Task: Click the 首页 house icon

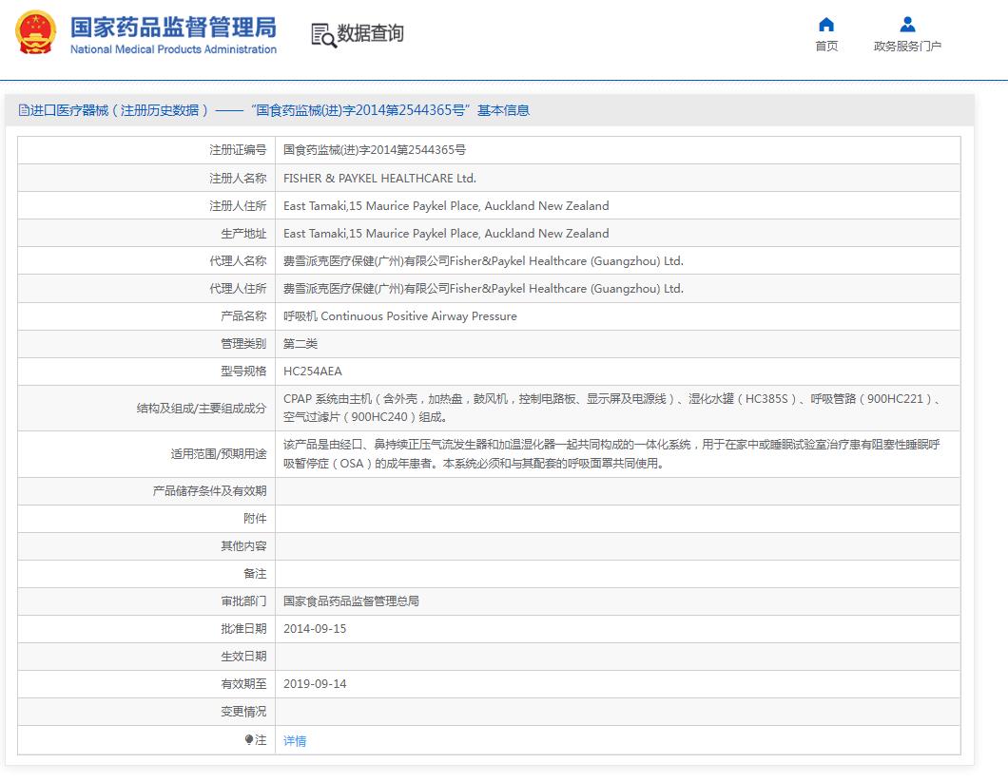Action: coord(826,25)
